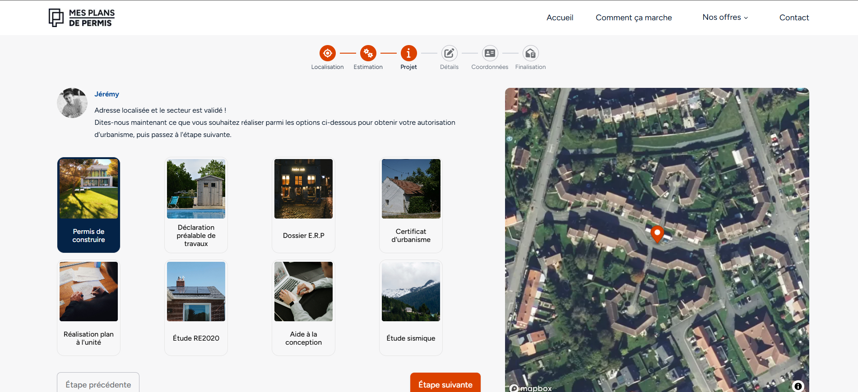Click the orange location pin on map
Image resolution: width=858 pixels, height=392 pixels.
tap(657, 234)
